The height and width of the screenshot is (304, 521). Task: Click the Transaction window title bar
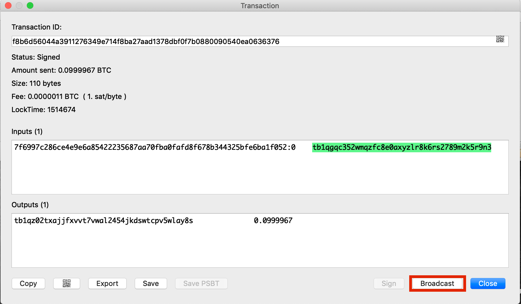point(260,6)
